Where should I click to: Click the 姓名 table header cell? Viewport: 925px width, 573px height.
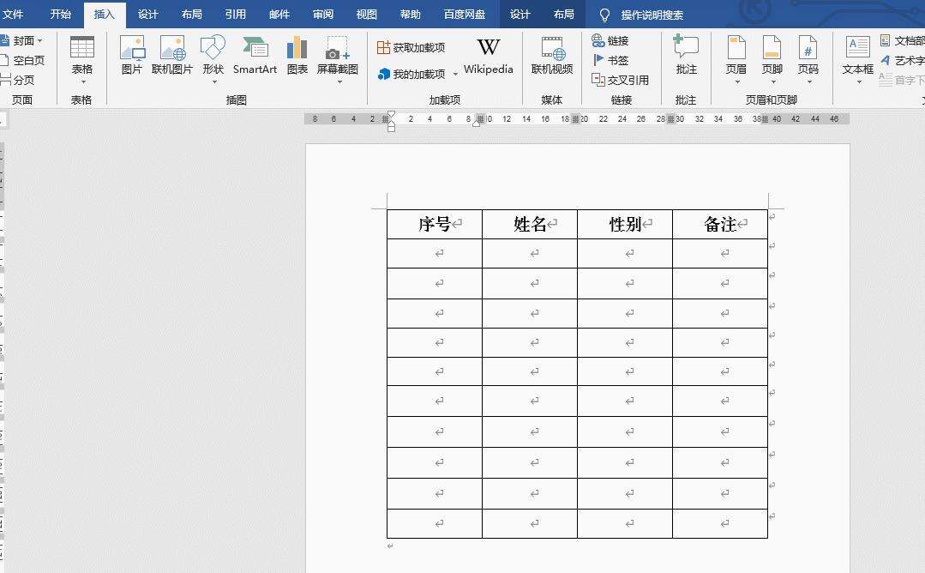pyautogui.click(x=530, y=225)
